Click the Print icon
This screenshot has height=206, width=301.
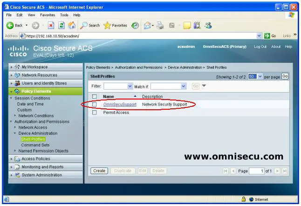click(160, 25)
